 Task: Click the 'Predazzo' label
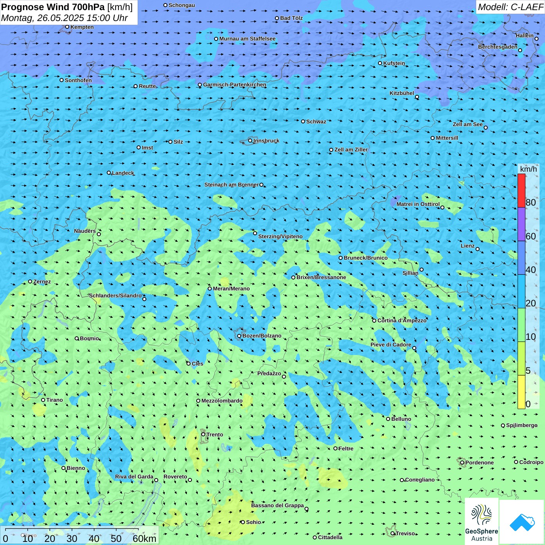(269, 373)
